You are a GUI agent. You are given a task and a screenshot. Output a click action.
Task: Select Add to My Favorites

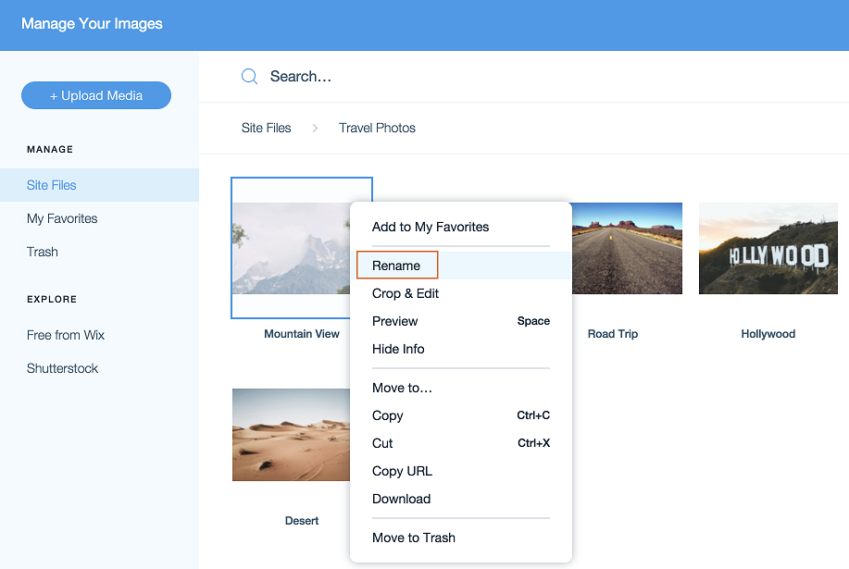tap(461, 227)
